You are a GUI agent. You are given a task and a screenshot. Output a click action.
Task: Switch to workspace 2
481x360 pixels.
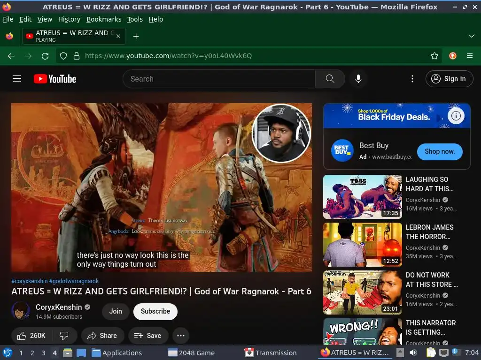[32, 353]
